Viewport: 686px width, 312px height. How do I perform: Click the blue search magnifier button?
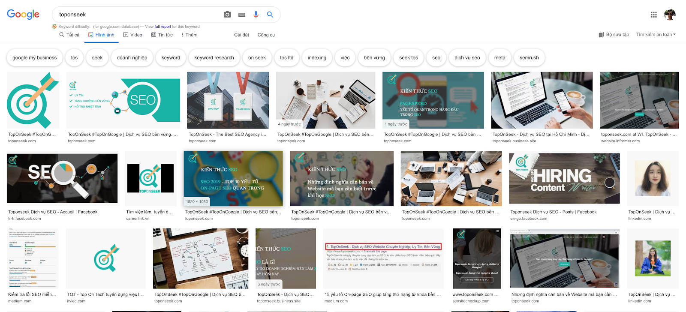click(x=270, y=15)
